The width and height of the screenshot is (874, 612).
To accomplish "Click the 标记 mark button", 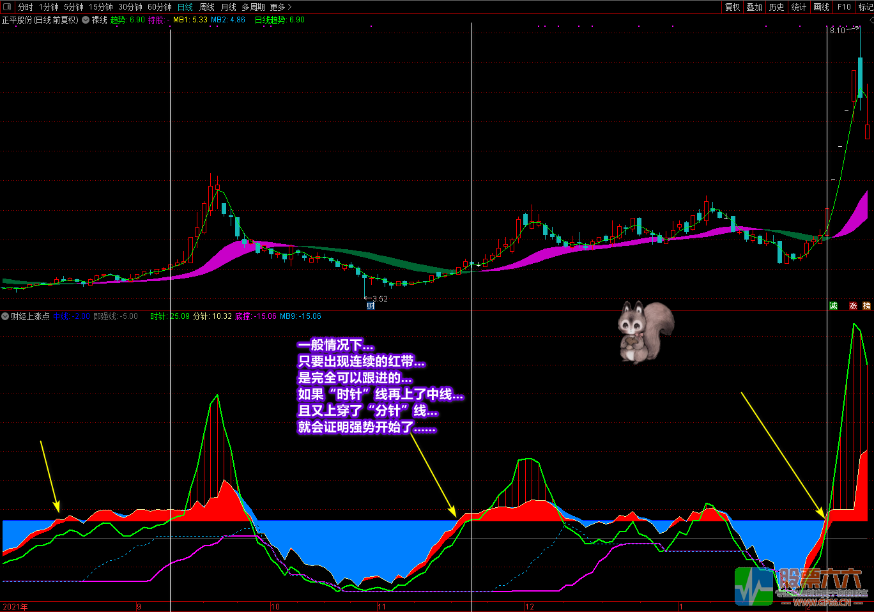I will (x=866, y=7).
